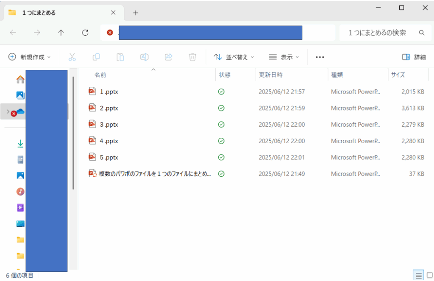Switch to details list view layout
434x281 pixels.
tap(419, 275)
